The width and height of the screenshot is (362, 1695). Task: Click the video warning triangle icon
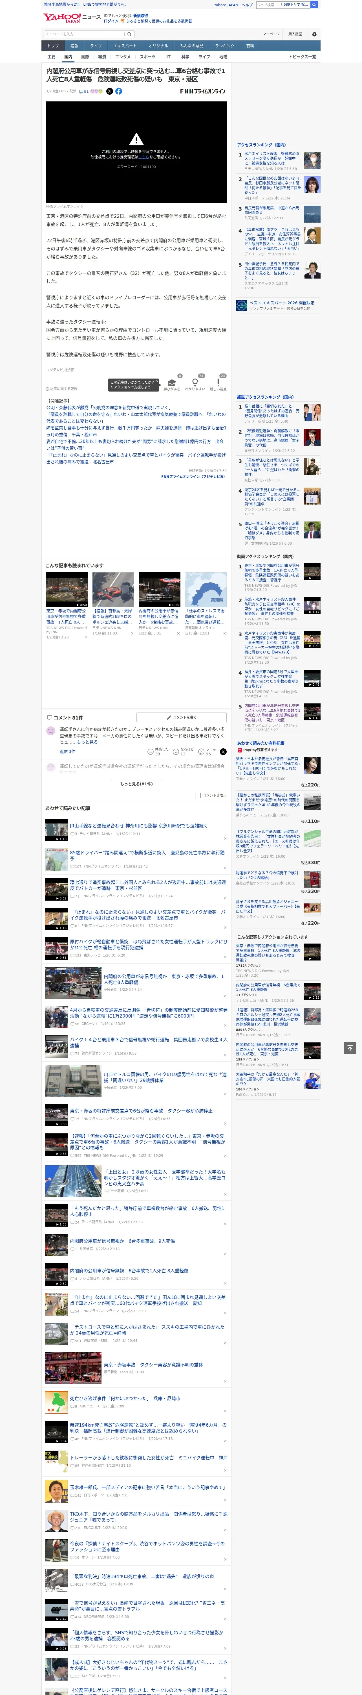pyautogui.click(x=136, y=140)
